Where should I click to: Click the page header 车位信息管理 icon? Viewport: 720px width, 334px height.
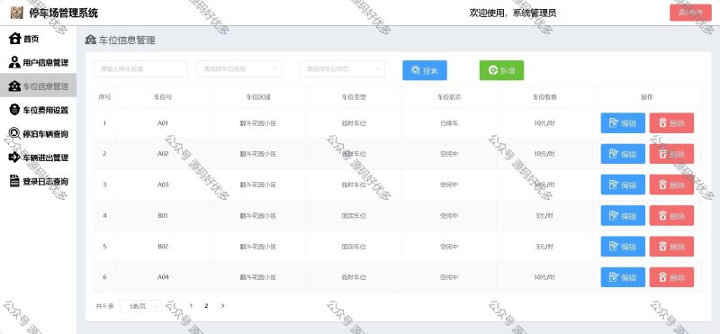point(91,40)
